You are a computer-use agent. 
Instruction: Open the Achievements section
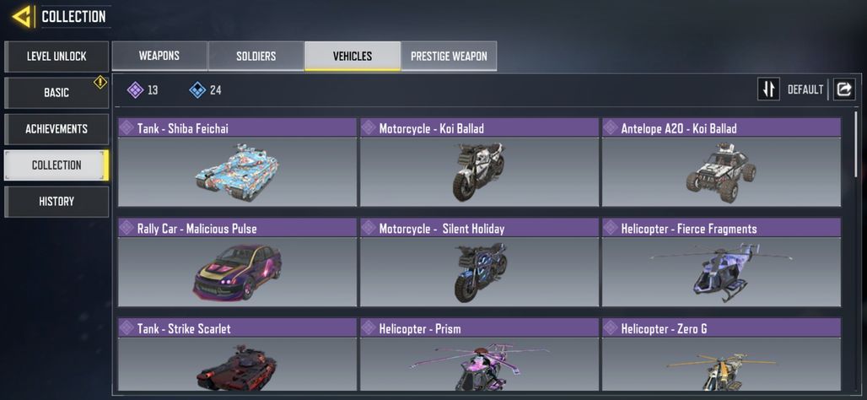pyautogui.click(x=57, y=129)
